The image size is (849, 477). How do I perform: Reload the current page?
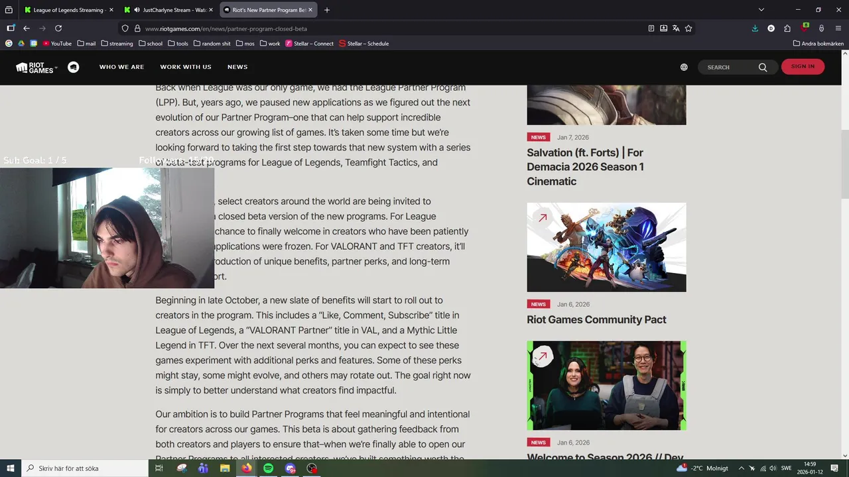(x=58, y=28)
